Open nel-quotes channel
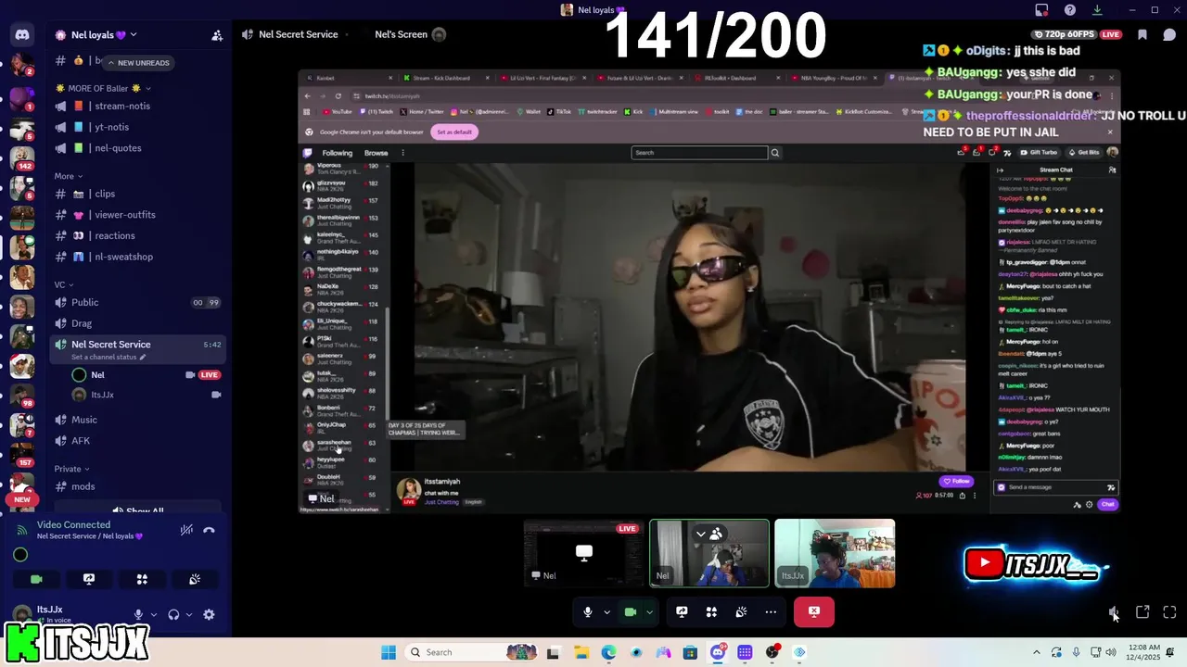The image size is (1187, 667). (118, 148)
